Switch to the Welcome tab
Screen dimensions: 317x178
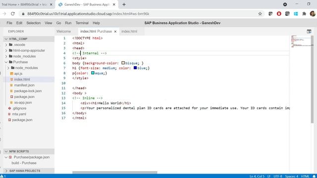point(63,32)
